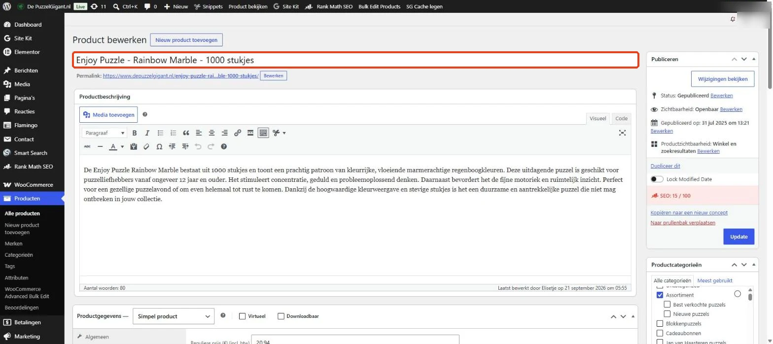This screenshot has width=773, height=344.
Task: Open the Paragraaf format dropdown
Action: [105, 133]
